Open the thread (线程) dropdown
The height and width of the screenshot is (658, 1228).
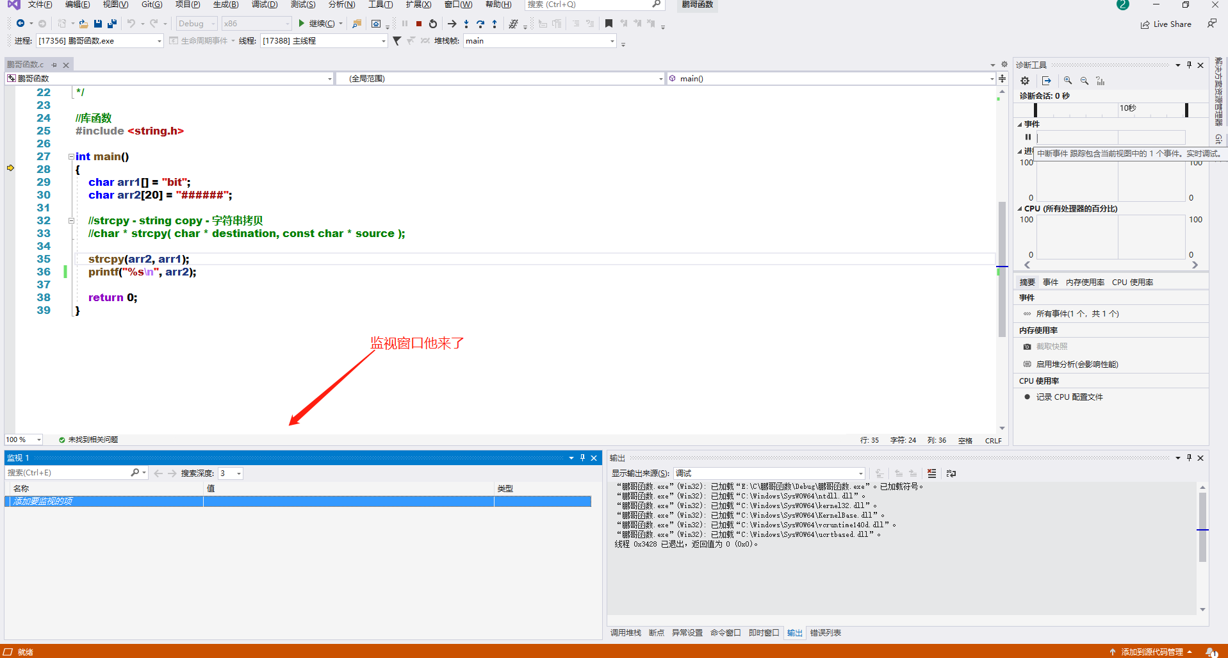324,41
